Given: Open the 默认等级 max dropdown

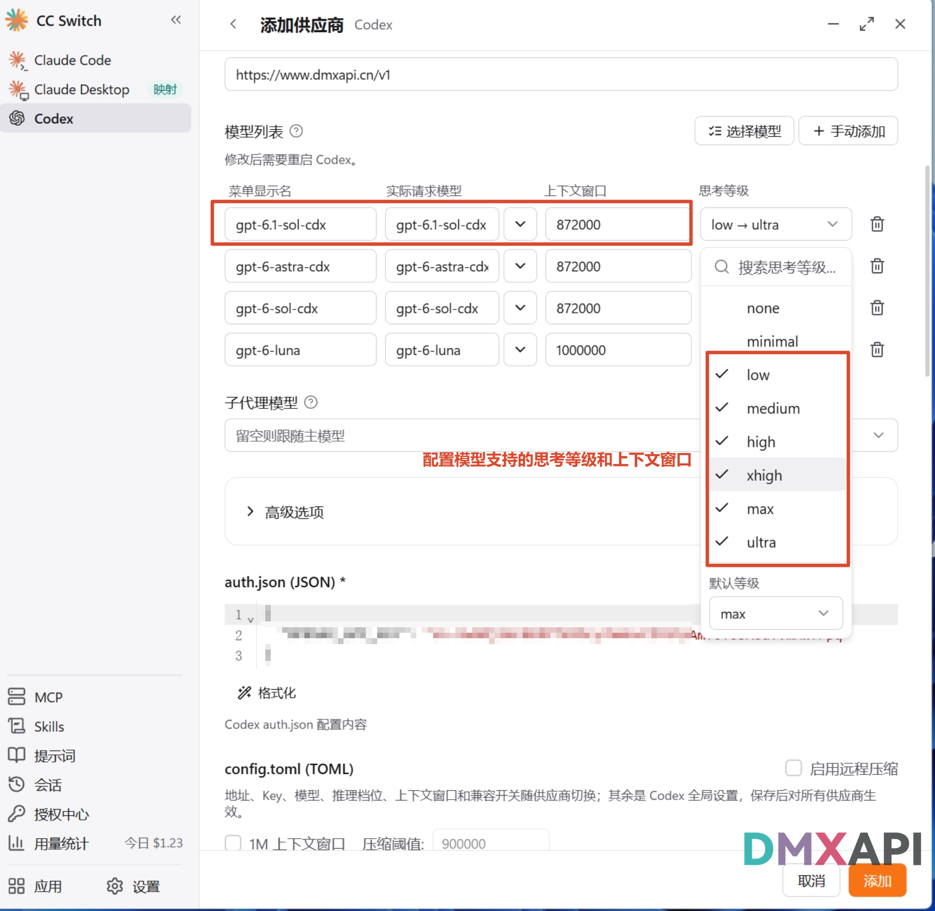Looking at the screenshot, I should [x=776, y=613].
